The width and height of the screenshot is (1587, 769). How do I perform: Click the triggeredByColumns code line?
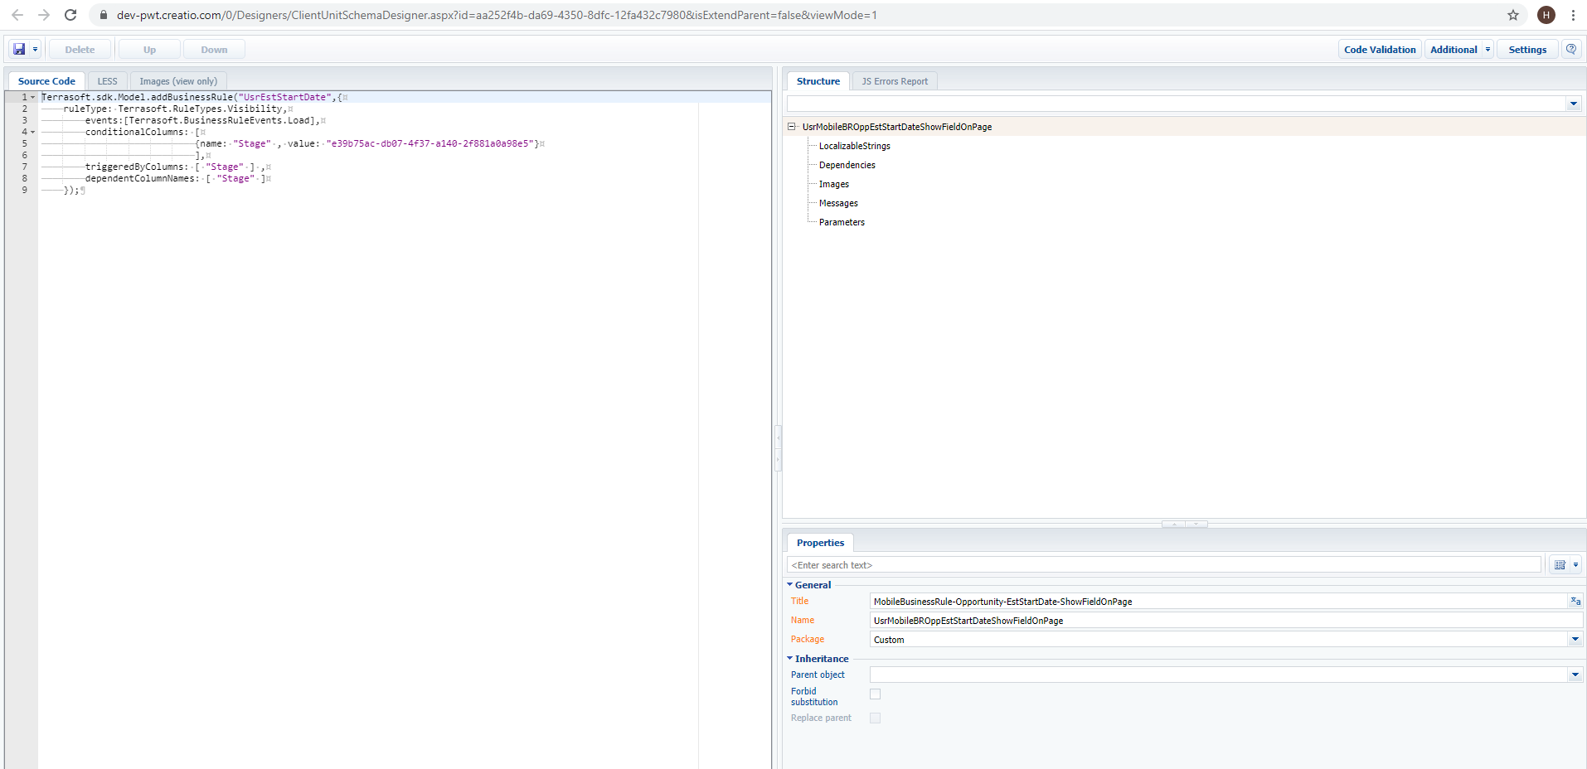pyautogui.click(x=178, y=167)
